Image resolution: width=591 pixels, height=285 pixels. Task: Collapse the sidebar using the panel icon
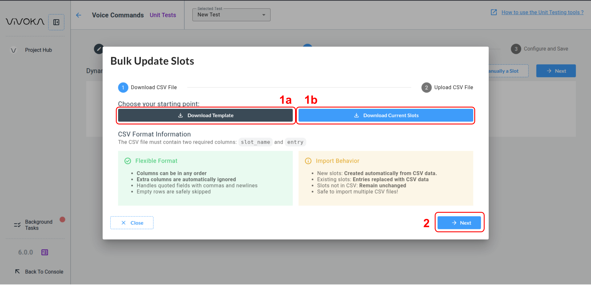56,22
